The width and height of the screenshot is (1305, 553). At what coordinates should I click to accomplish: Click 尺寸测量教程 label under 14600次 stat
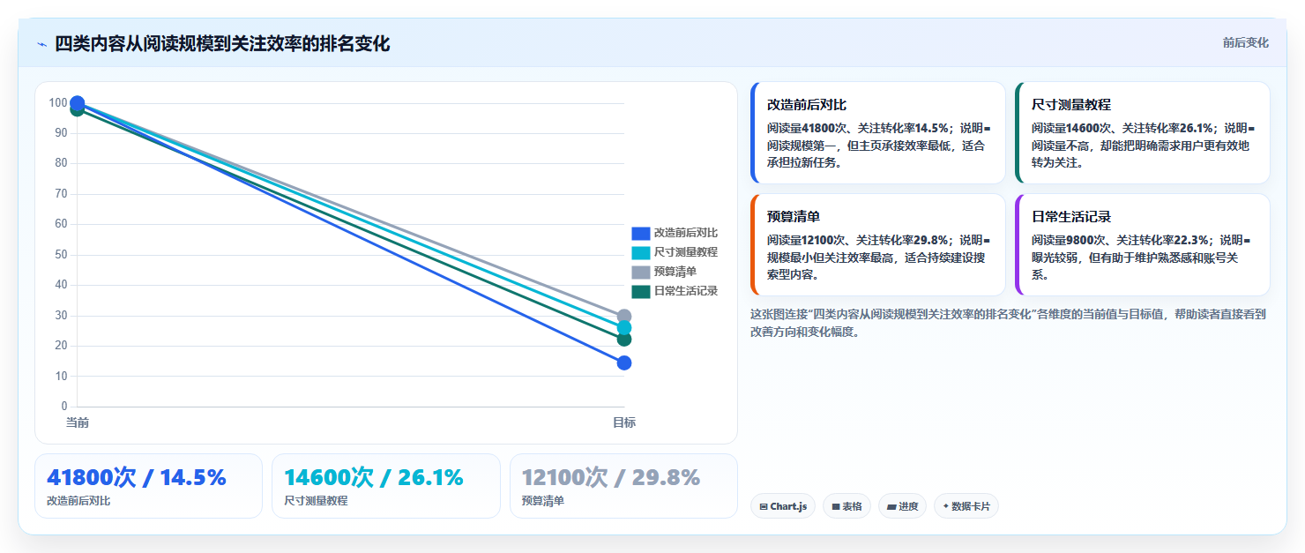coord(316,501)
